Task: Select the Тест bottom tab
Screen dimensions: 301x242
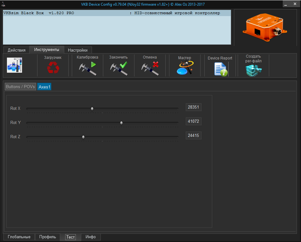Action: [x=71, y=237]
